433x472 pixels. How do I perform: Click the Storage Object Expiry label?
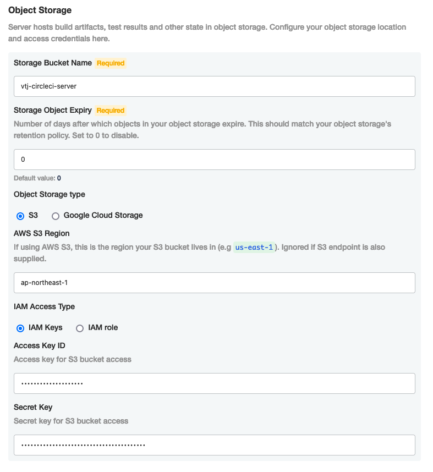click(53, 110)
